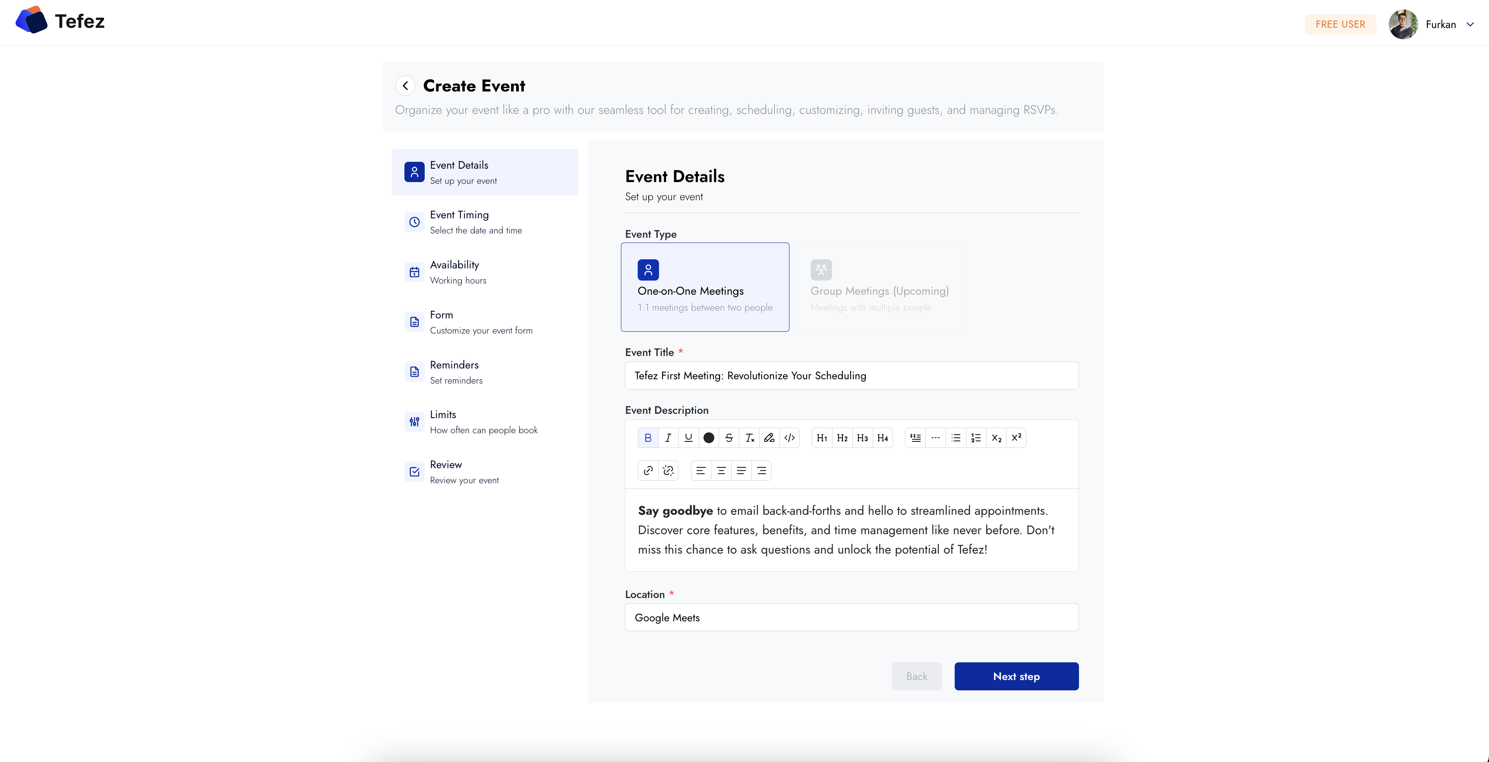Insert a hyperlink with the link icon

[x=648, y=471]
